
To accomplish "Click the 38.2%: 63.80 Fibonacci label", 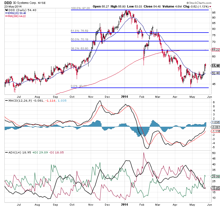I will [x=79, y=49].
